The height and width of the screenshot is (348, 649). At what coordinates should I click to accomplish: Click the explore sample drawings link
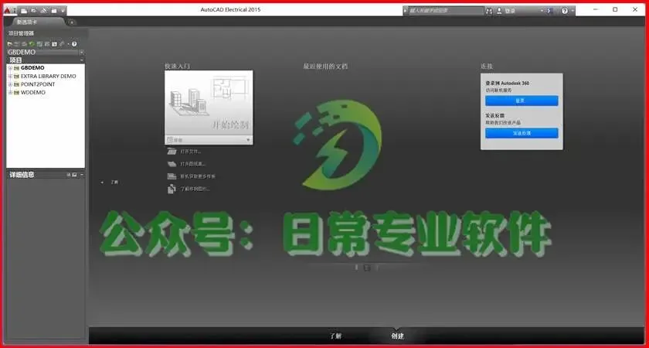click(x=195, y=189)
